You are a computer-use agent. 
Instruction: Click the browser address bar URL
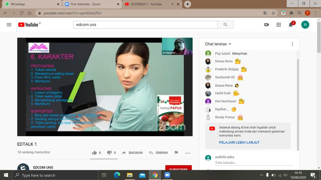[x=72, y=13]
